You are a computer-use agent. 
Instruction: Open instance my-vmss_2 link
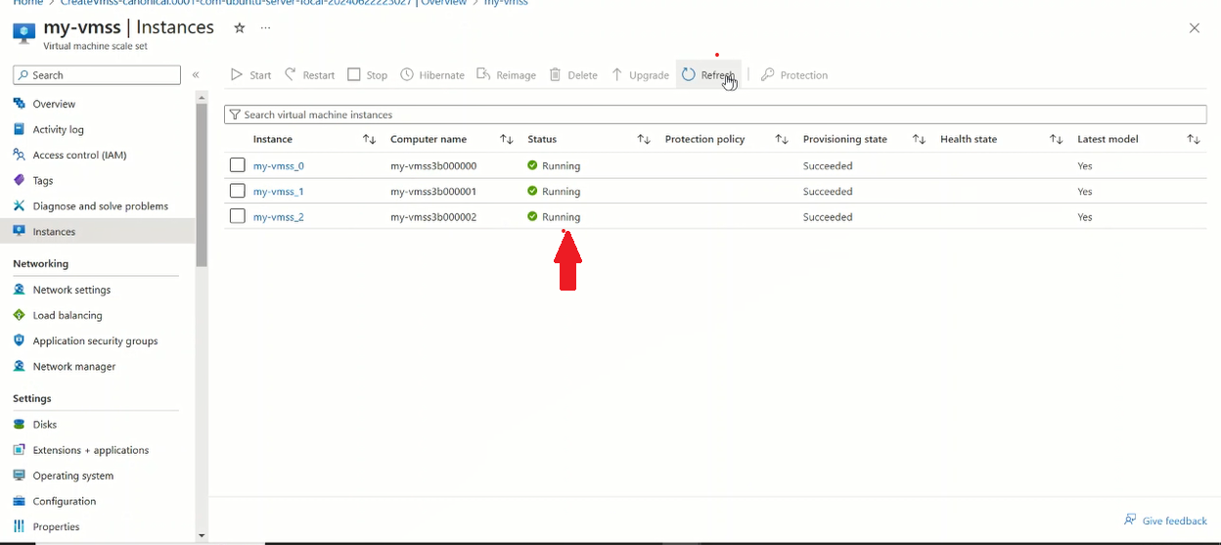point(279,217)
